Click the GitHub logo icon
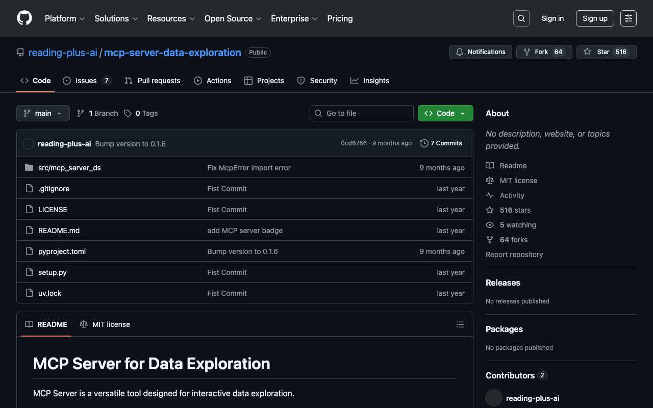 [x=24, y=18]
